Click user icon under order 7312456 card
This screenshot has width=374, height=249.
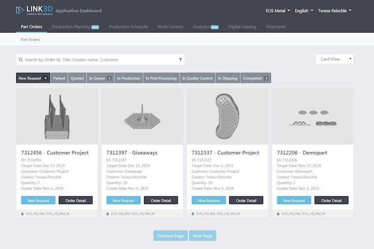[21, 213]
